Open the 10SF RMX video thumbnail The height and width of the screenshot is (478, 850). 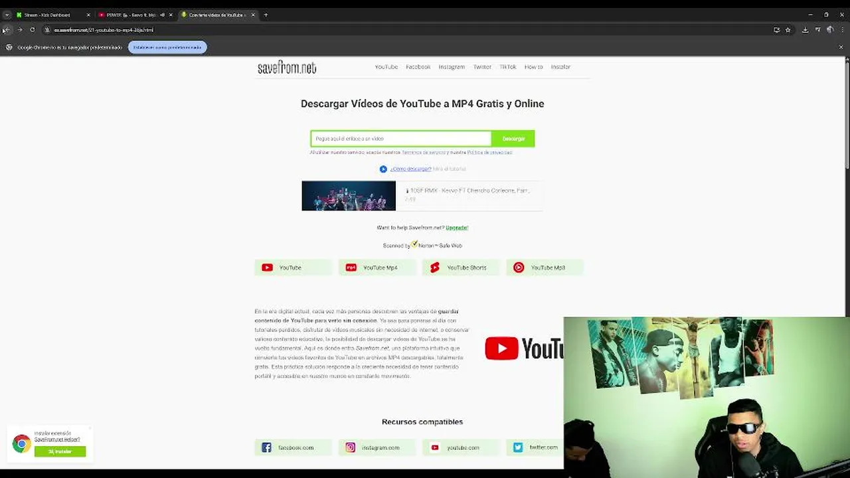[x=349, y=196]
